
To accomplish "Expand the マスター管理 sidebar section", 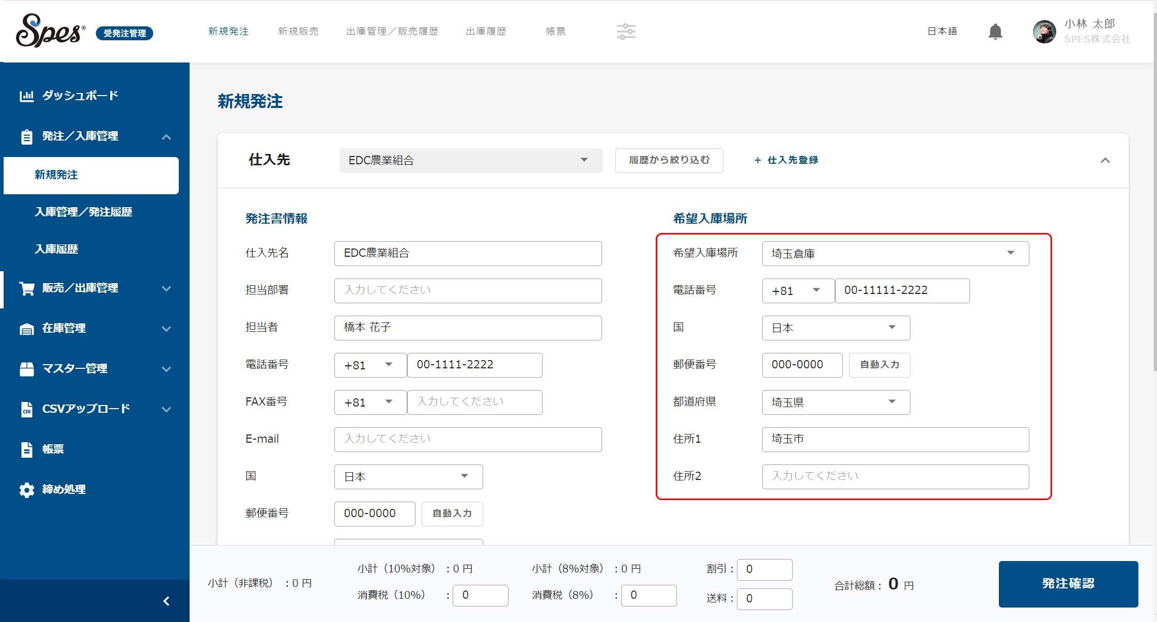I will (166, 369).
